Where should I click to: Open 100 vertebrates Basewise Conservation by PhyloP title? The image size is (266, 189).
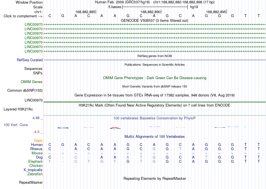[x=155, y=118]
